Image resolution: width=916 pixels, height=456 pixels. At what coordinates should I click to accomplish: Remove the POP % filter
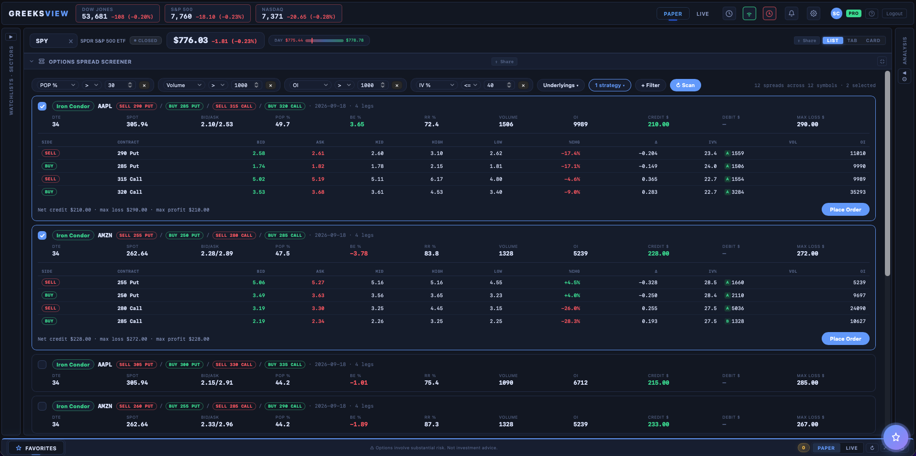pos(144,86)
